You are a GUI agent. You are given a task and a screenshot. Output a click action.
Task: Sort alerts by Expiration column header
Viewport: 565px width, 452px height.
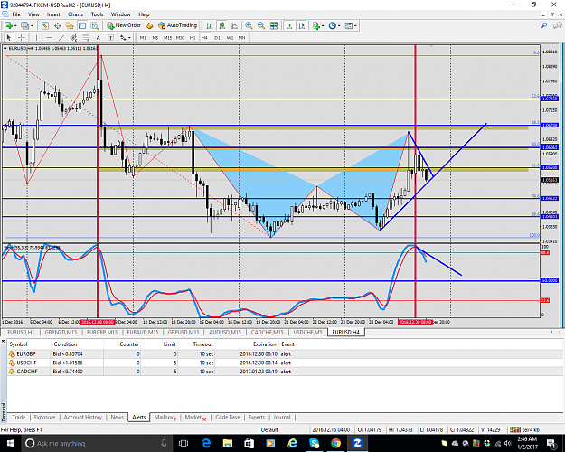(265, 344)
